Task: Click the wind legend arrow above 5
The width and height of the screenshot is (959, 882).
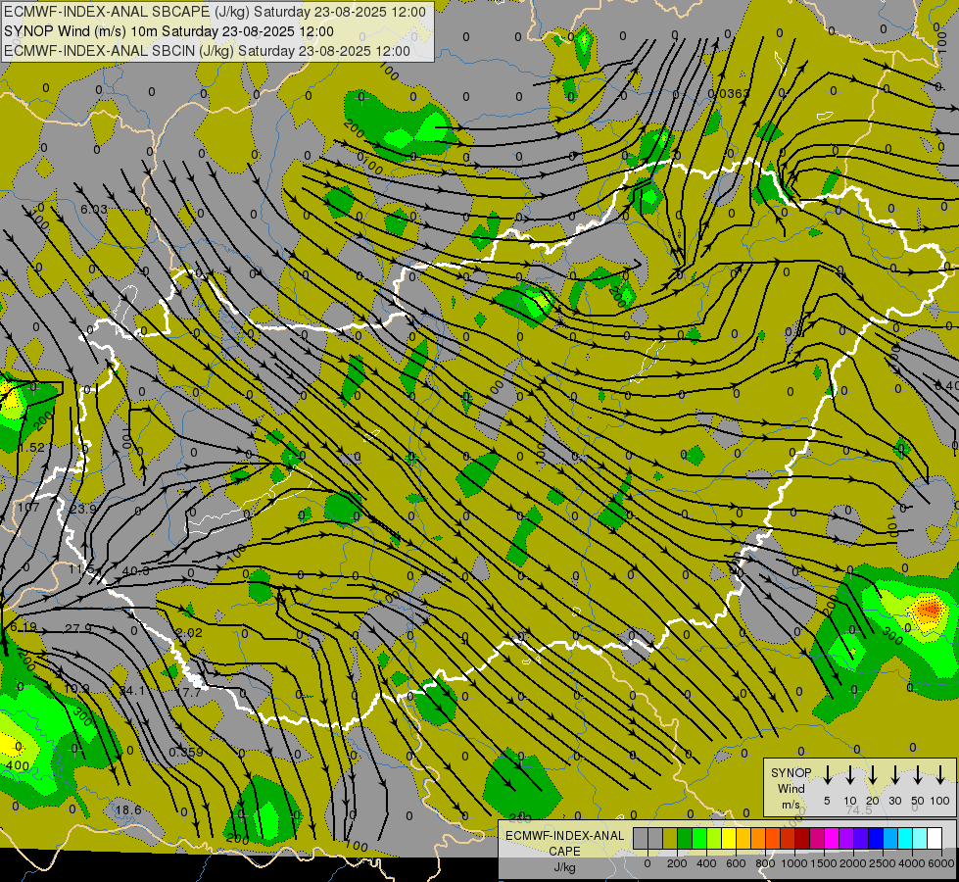Action: [828, 775]
